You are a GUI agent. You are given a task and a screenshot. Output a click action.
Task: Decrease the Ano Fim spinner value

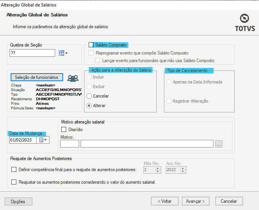pyautogui.click(x=183, y=172)
